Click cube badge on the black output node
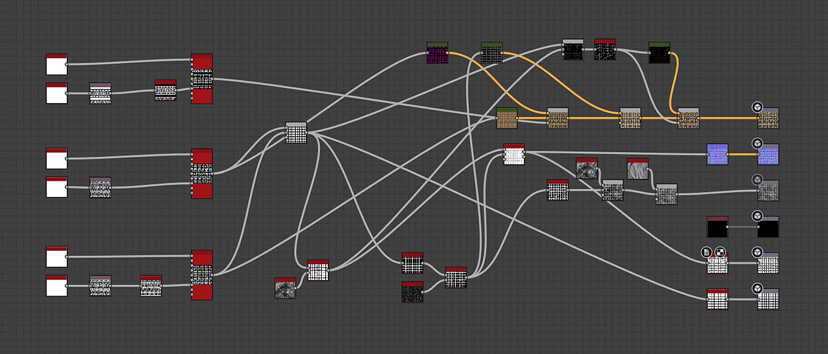 (757, 216)
